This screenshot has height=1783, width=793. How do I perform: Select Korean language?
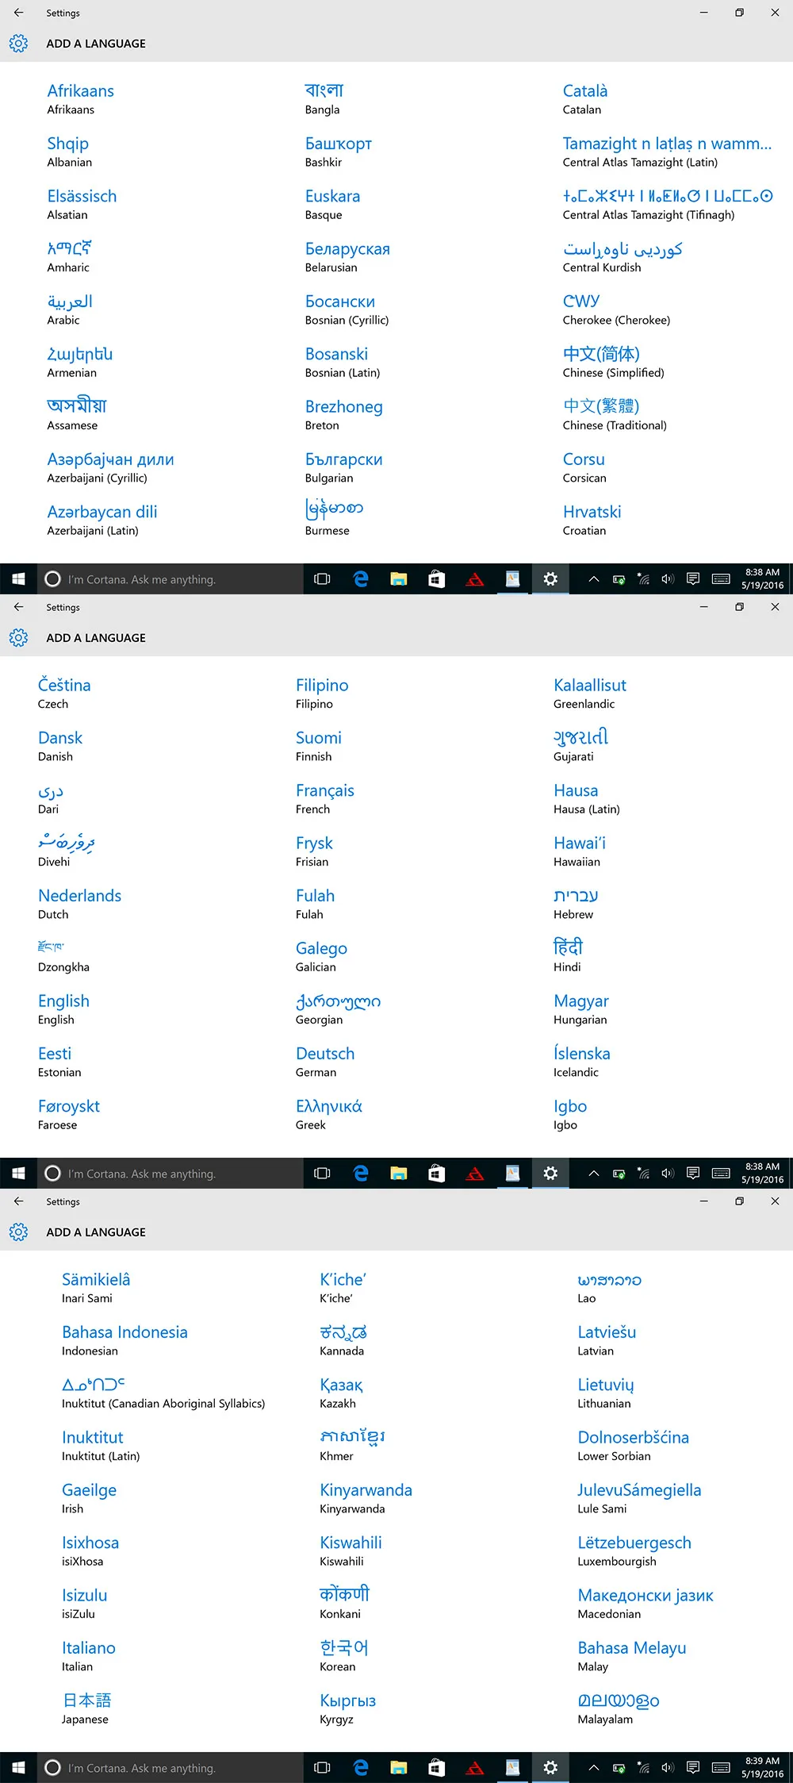click(344, 1656)
